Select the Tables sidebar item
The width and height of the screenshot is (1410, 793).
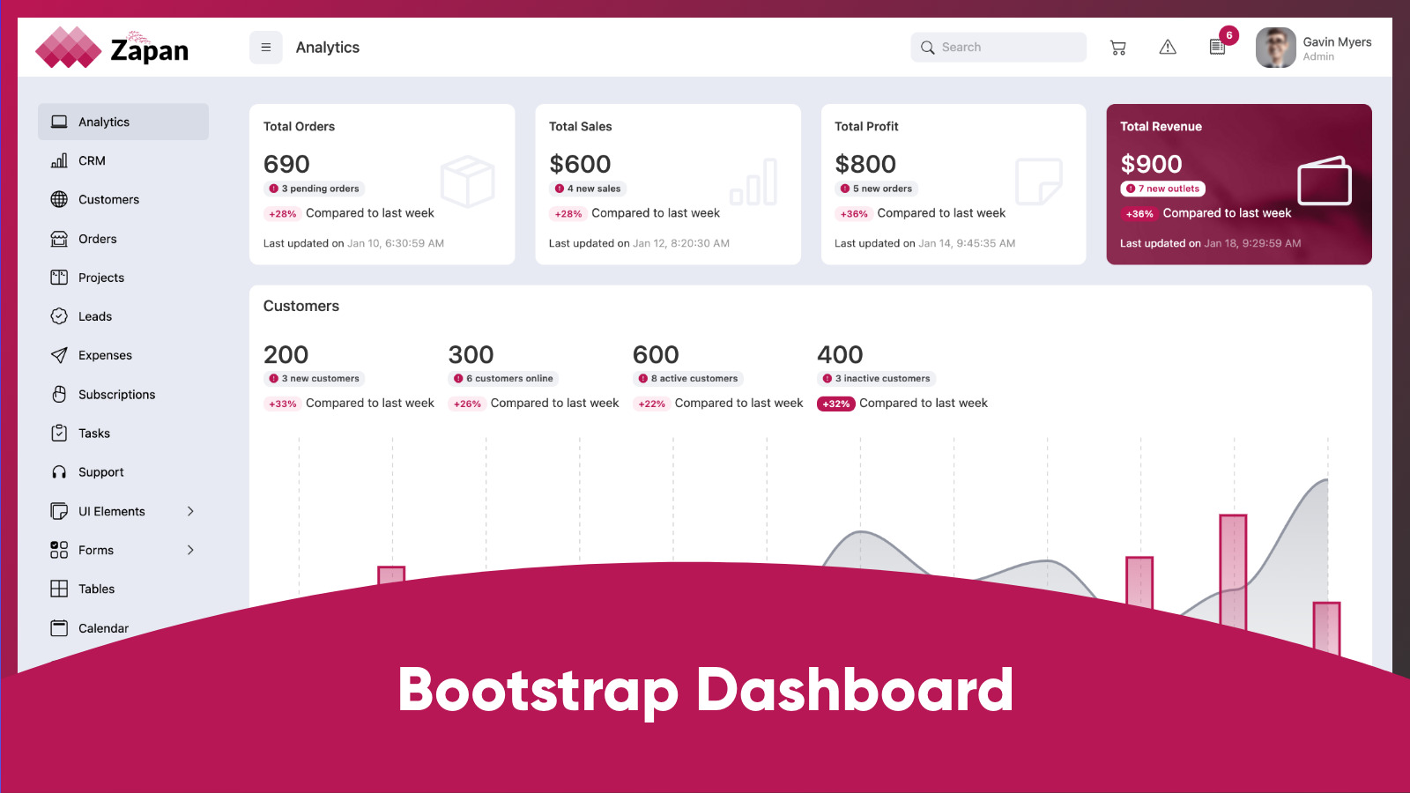pyautogui.click(x=94, y=589)
